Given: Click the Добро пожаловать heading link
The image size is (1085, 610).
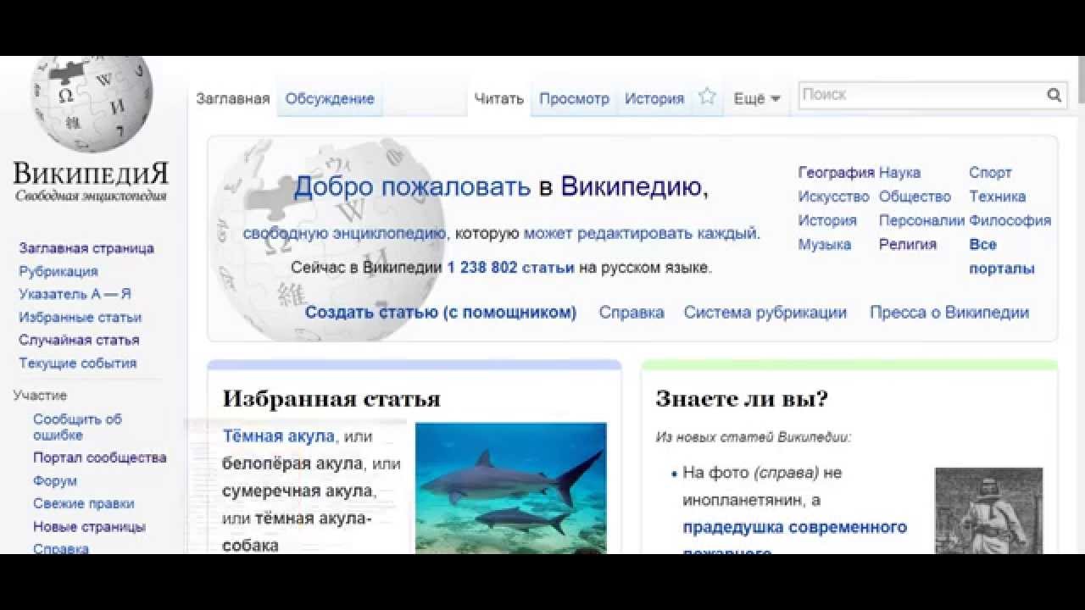Looking at the screenshot, I should click(412, 186).
